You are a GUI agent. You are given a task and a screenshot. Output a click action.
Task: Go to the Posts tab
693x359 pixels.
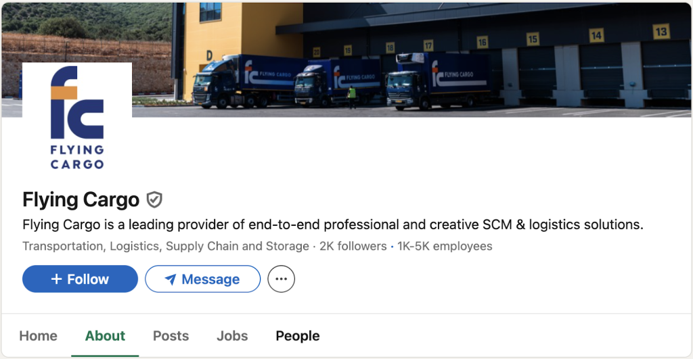tap(171, 336)
